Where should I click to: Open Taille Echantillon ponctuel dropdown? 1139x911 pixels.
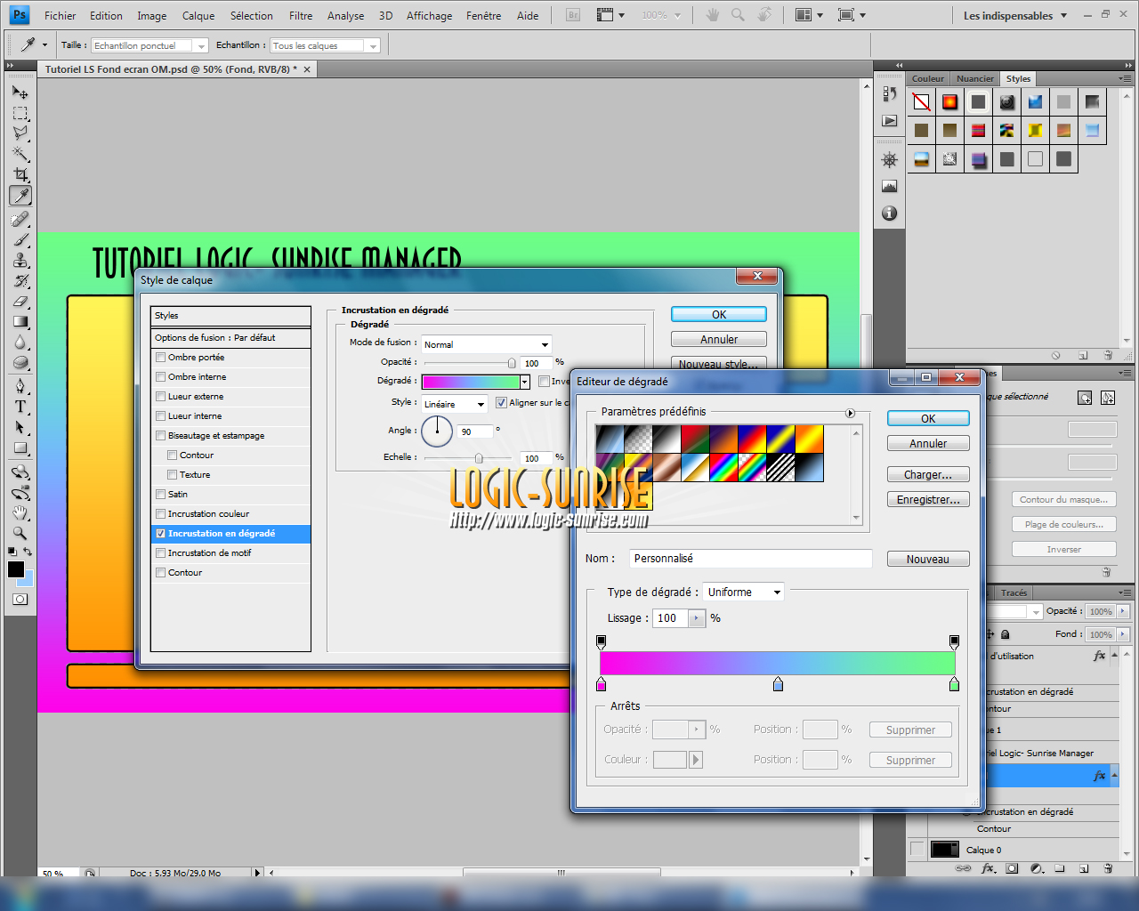tap(150, 45)
